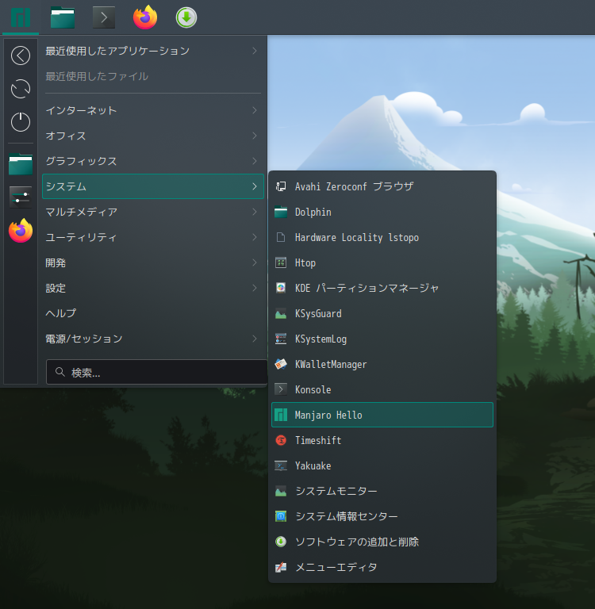Expand 電源/セッション chevron arrow
The height and width of the screenshot is (609, 595).
coord(255,339)
